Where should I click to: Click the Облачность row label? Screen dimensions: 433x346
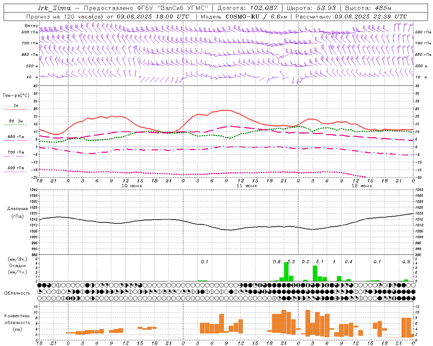(17, 293)
